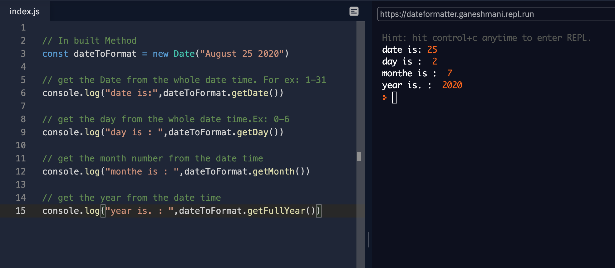
Task: Click the 2020 year value in console output
Action: click(x=452, y=85)
